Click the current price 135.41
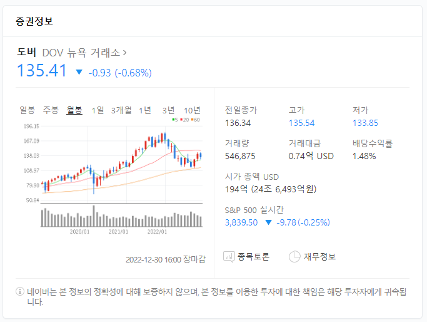 click(x=42, y=70)
